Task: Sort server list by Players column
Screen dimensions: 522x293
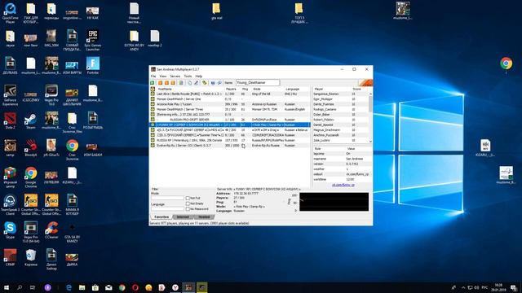Action: pyautogui.click(x=232, y=89)
